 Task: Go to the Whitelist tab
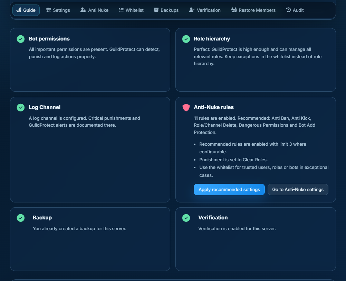[x=131, y=10]
